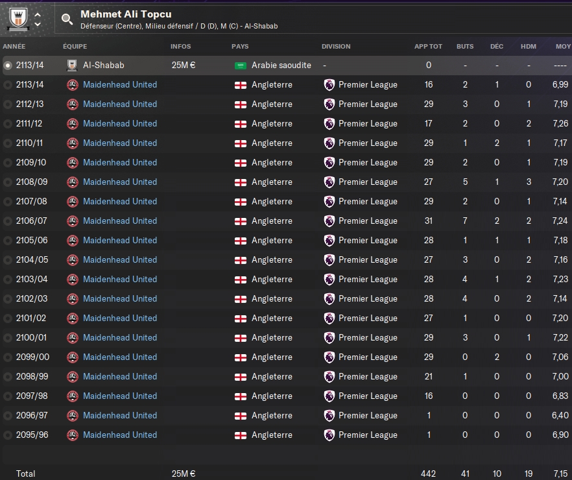Click the down chevron beside club crest

click(38, 24)
